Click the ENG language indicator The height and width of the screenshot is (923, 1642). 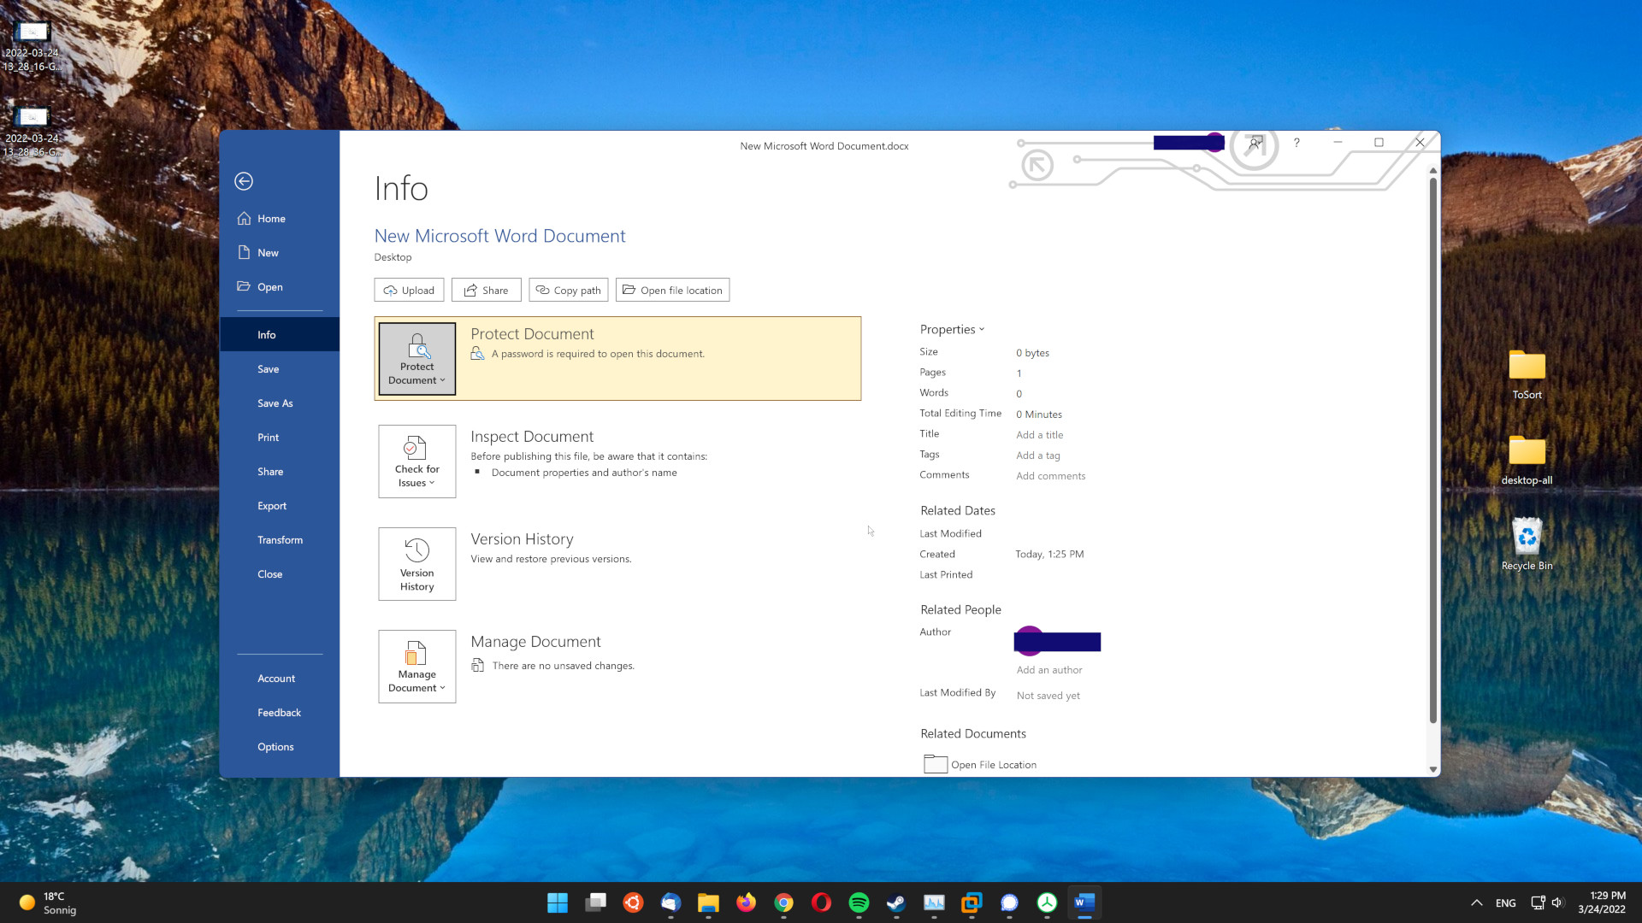1505,902
